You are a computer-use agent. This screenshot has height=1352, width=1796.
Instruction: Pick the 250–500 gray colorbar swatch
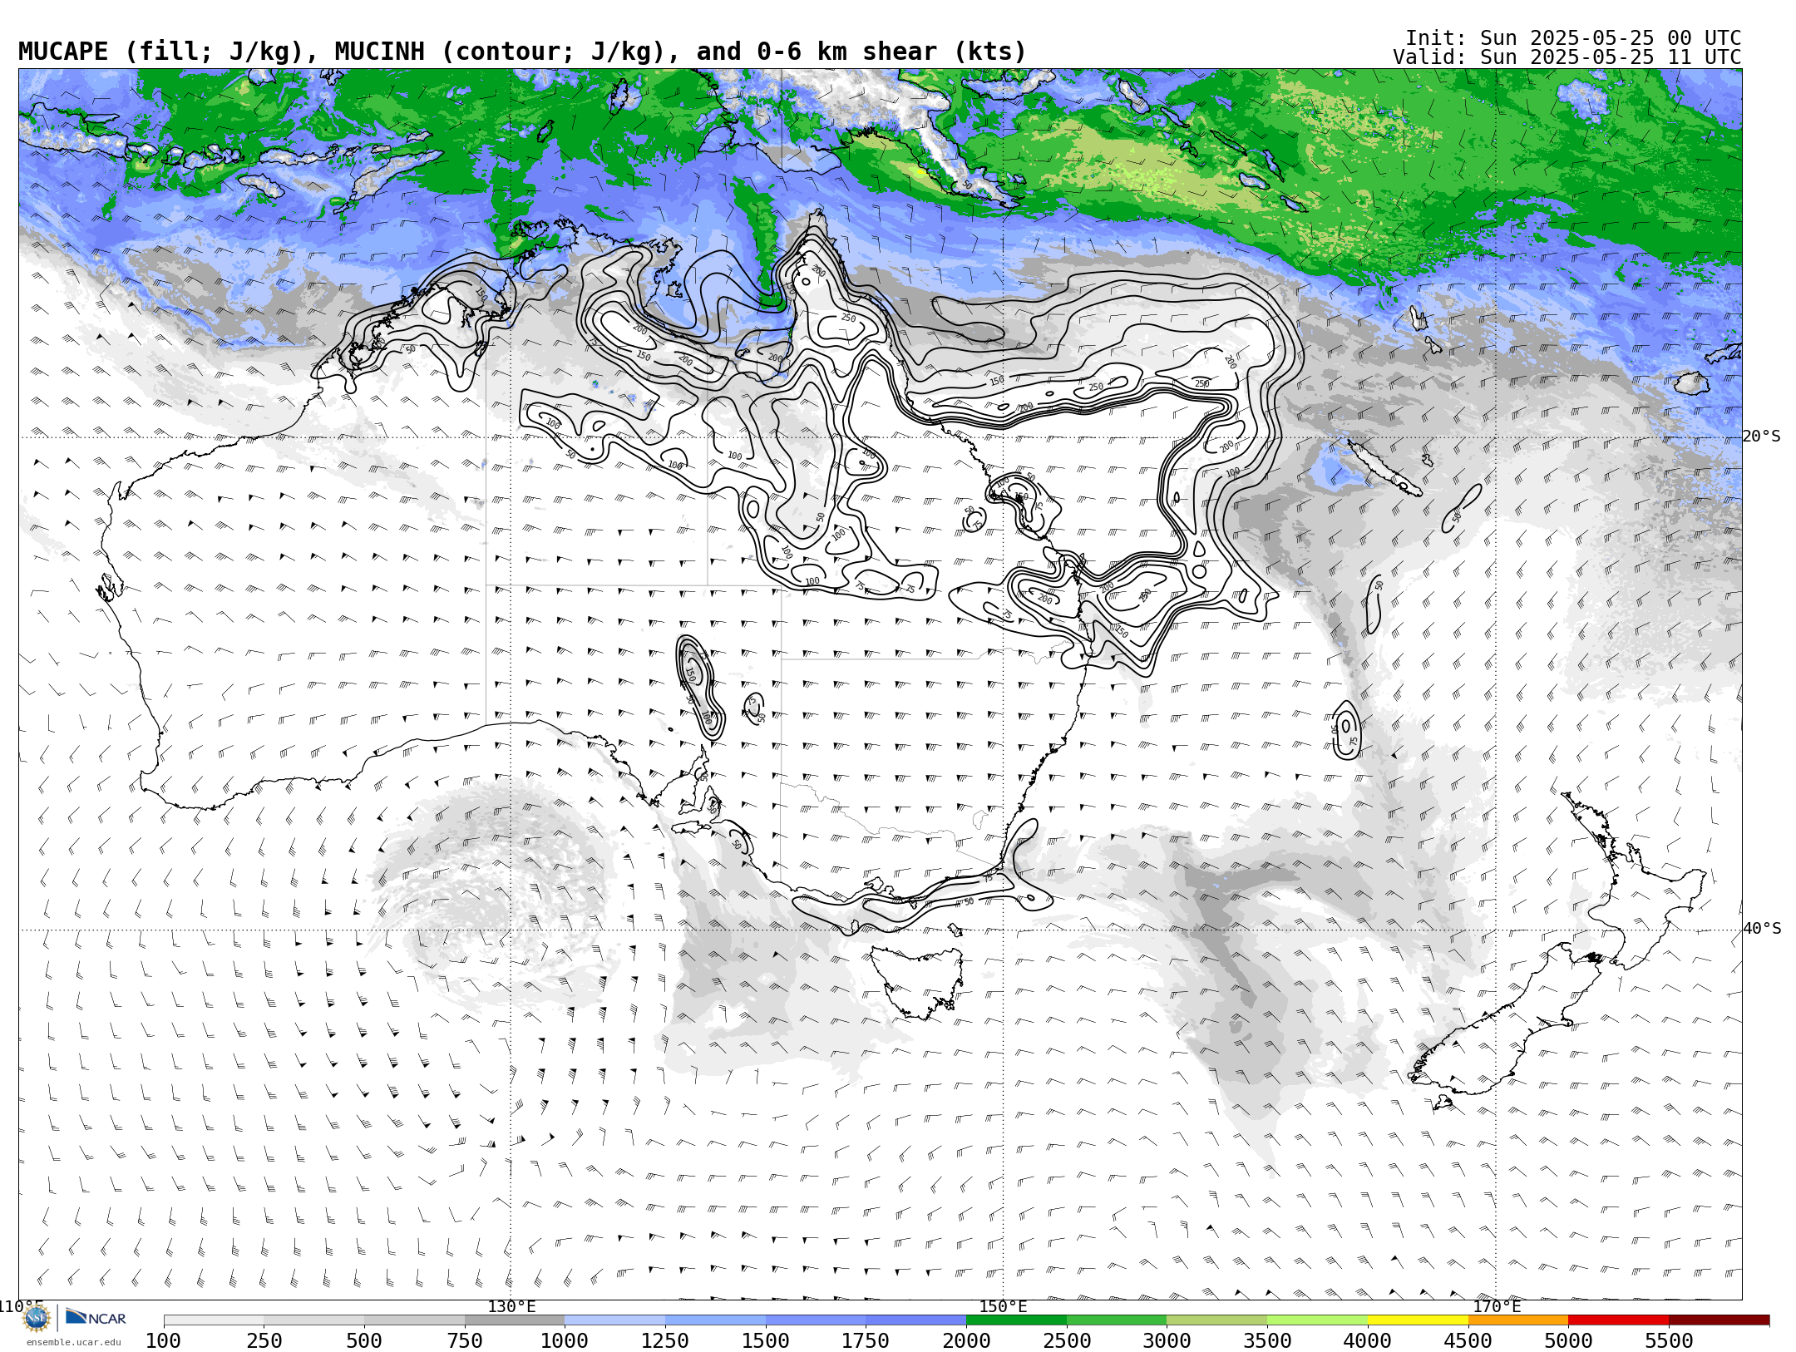(314, 1320)
